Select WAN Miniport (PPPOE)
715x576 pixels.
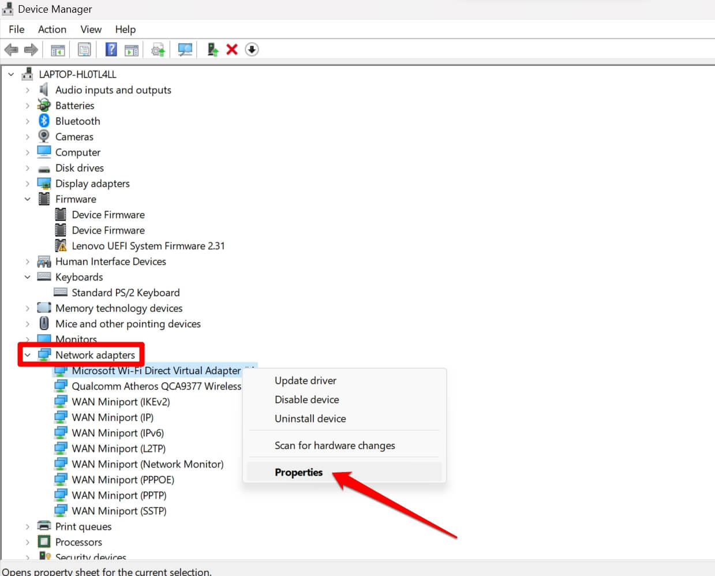[123, 480]
